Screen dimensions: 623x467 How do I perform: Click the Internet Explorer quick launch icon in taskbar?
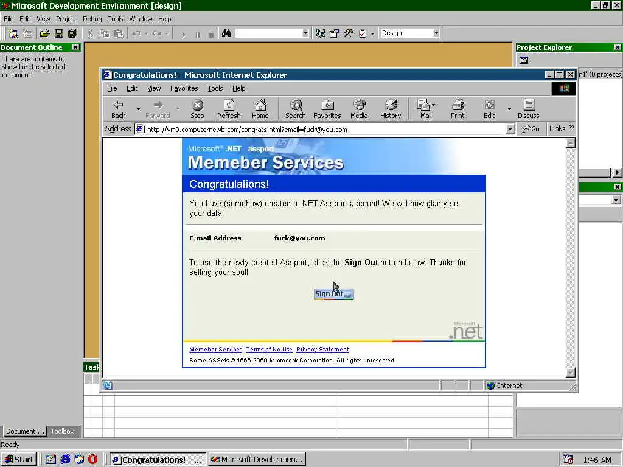[65, 459]
